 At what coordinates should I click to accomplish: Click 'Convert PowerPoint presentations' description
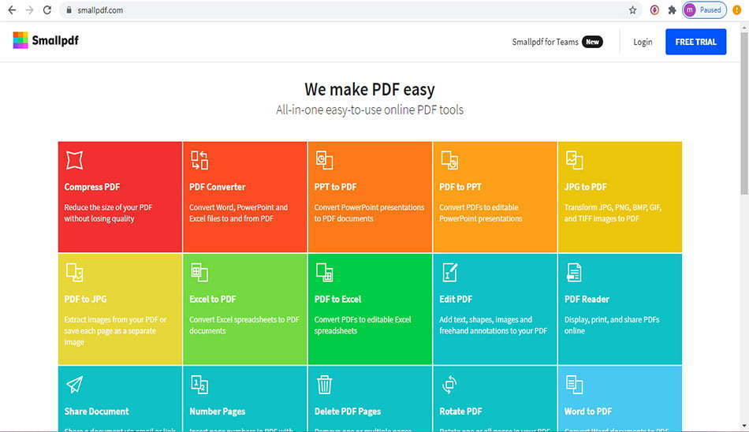click(369, 213)
